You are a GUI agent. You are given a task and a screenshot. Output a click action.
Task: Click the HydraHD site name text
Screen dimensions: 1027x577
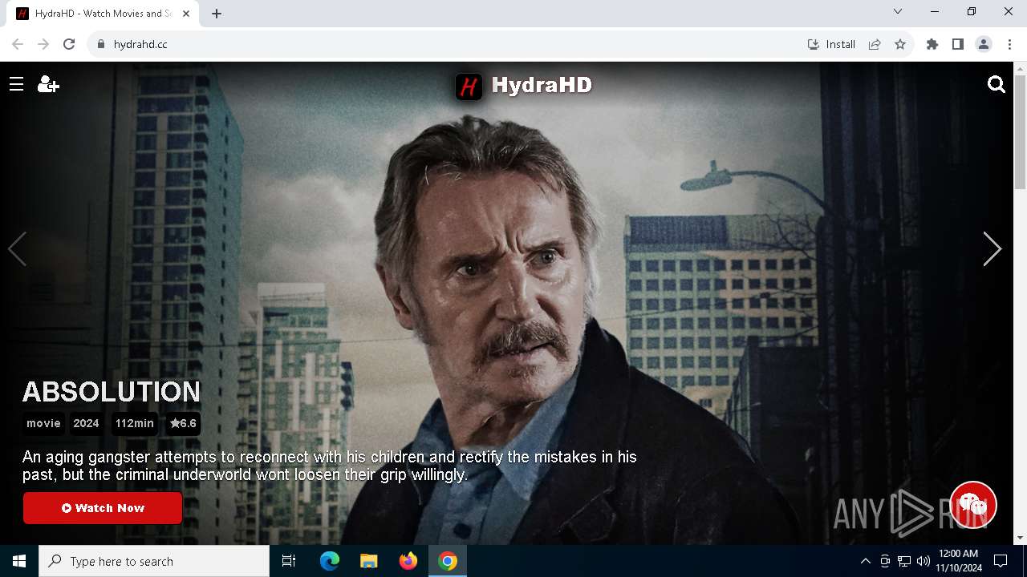pos(542,85)
